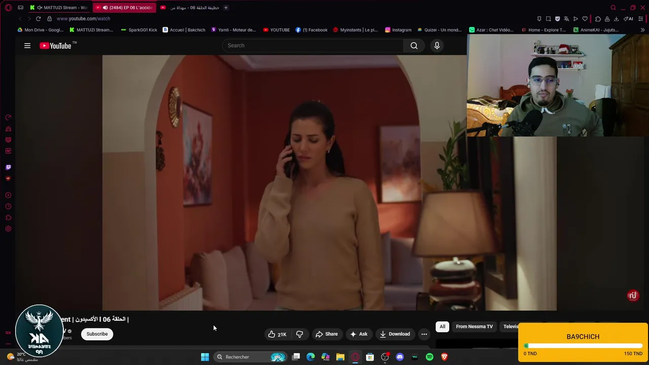The height and width of the screenshot is (365, 649).
Task: Mute the speaker icon on EP 06 tab
Action: (x=105, y=8)
